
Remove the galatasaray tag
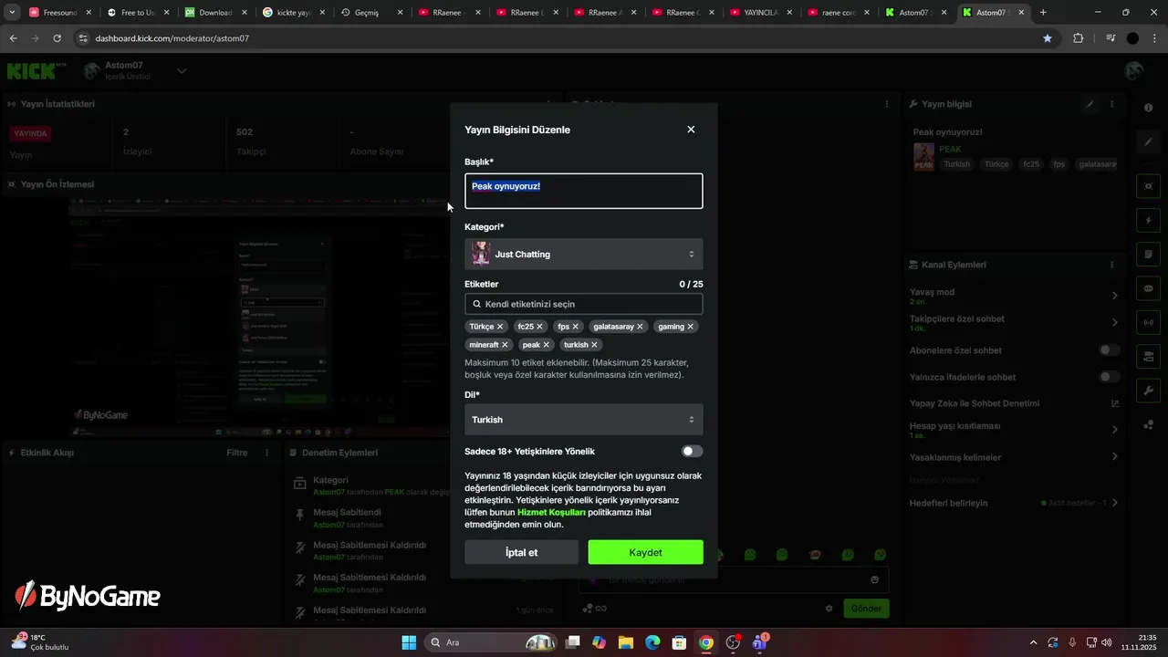pyautogui.click(x=640, y=327)
